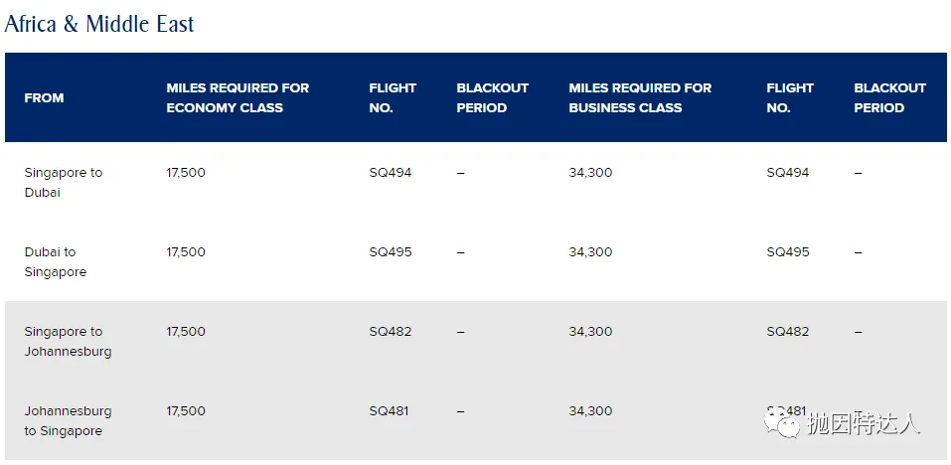The image size is (951, 465).
Task: Select the FROM column header
Action: [44, 97]
